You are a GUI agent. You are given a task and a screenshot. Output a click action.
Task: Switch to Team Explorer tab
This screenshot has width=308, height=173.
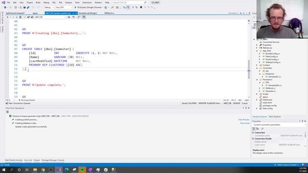coord(275,117)
